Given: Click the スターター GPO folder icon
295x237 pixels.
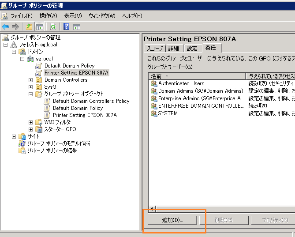Looking at the screenshot, I should click(x=39, y=129).
